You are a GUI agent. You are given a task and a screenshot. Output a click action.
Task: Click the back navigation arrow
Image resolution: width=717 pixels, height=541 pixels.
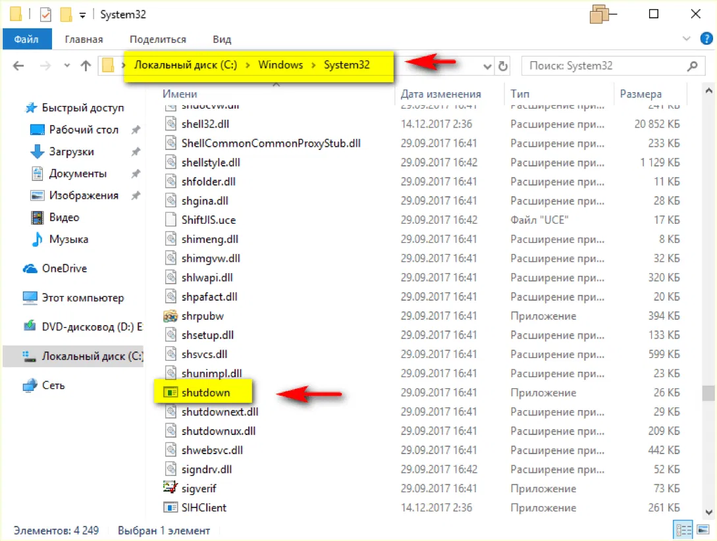click(18, 66)
